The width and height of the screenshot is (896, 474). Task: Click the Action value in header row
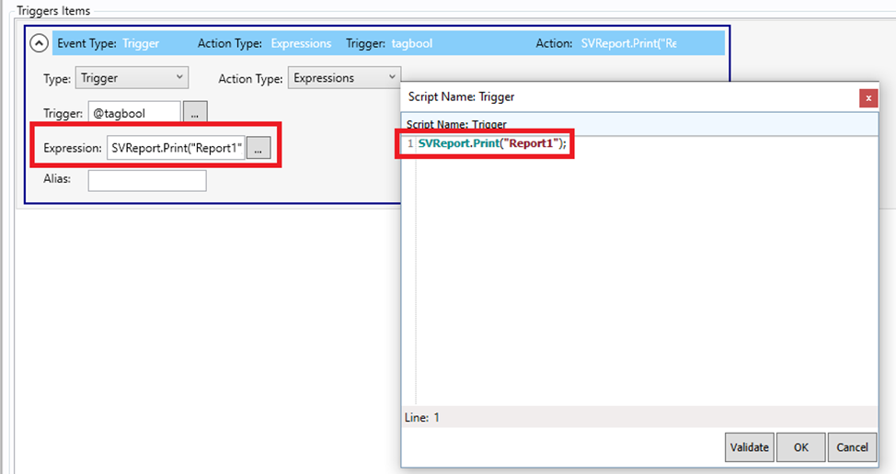tap(628, 43)
